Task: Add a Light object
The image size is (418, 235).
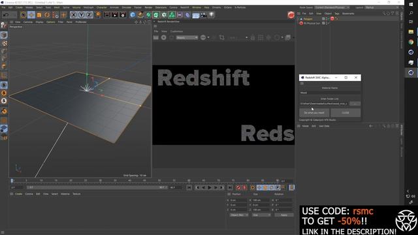Action: click(x=212, y=15)
